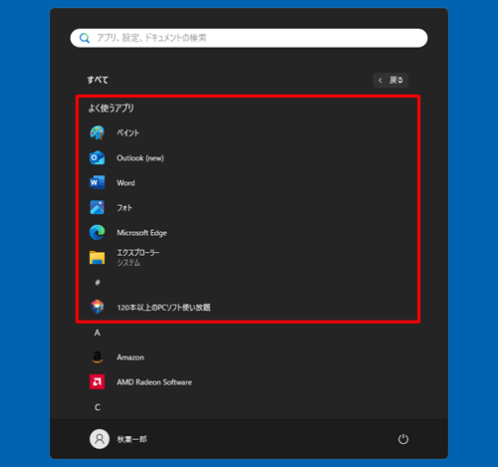Open the Amazon app icon
Screen dimensions: 498x467
pyautogui.click(x=97, y=357)
